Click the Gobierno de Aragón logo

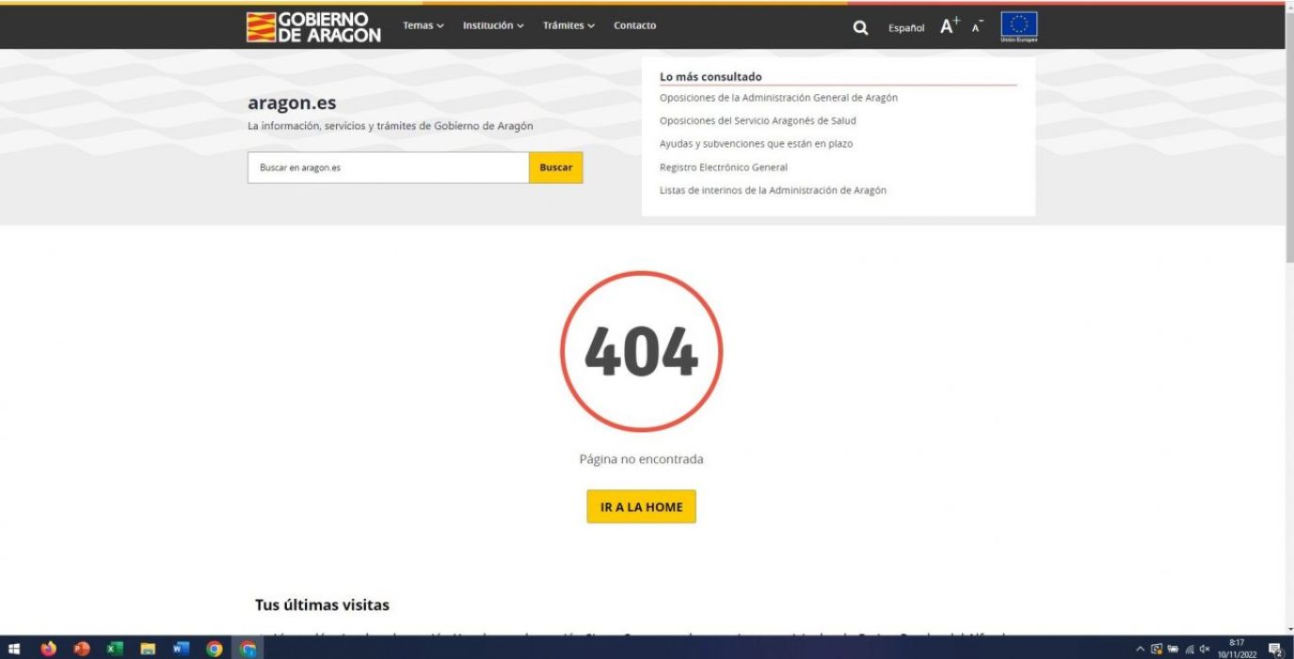pyautogui.click(x=313, y=26)
